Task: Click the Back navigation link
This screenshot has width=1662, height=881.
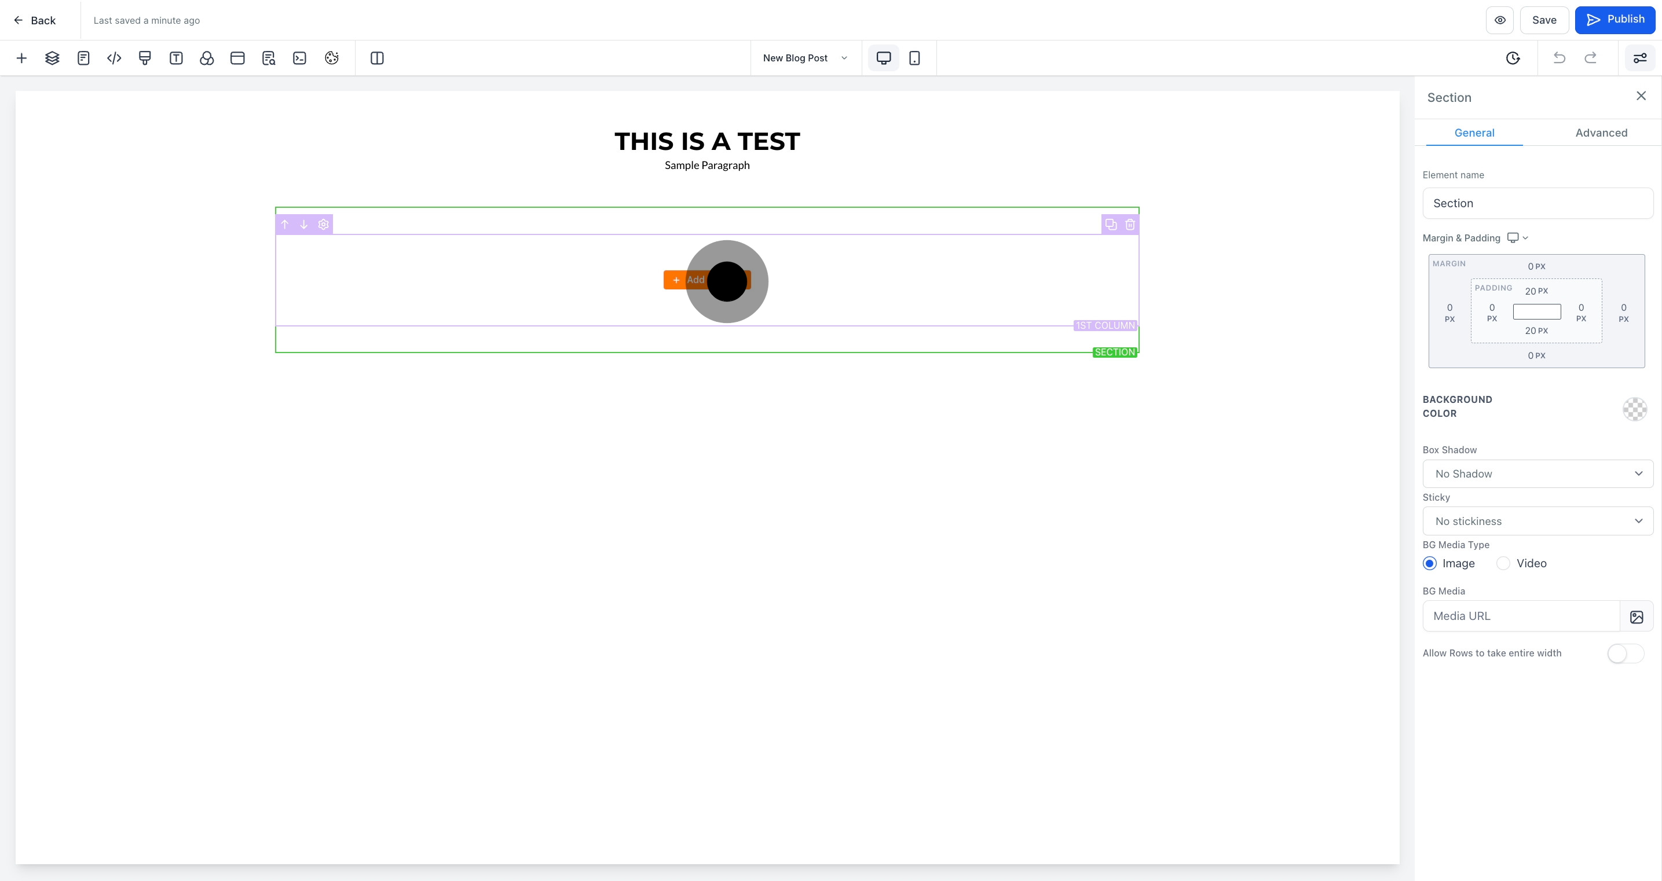Action: tap(34, 20)
